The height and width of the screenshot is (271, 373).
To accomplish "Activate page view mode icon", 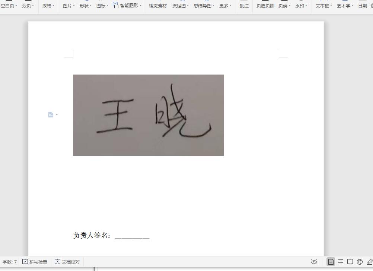I will click(330, 262).
